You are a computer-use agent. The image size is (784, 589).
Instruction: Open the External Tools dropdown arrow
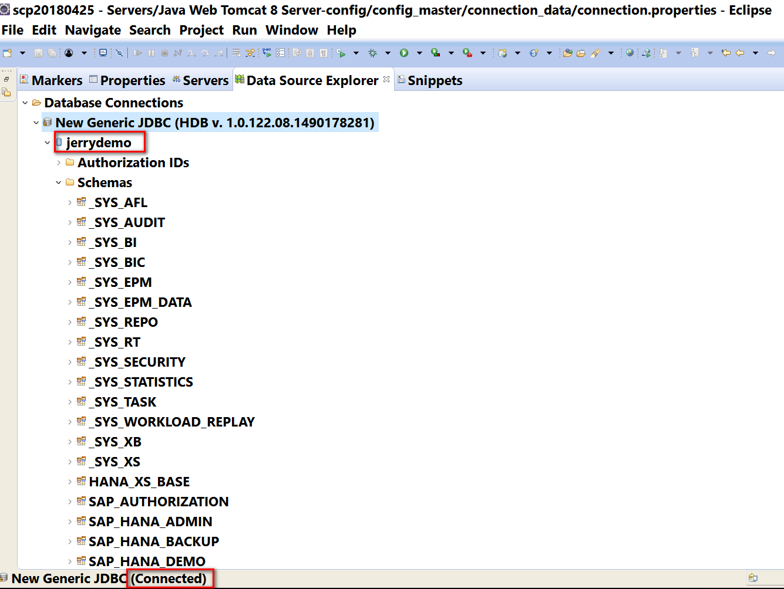[x=483, y=53]
